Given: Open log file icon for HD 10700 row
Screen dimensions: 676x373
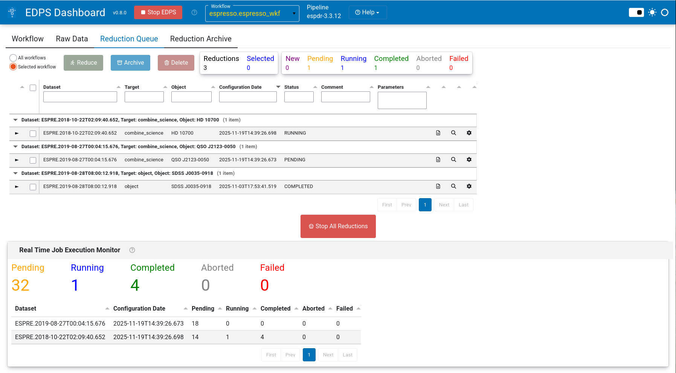Looking at the screenshot, I should tap(438, 133).
